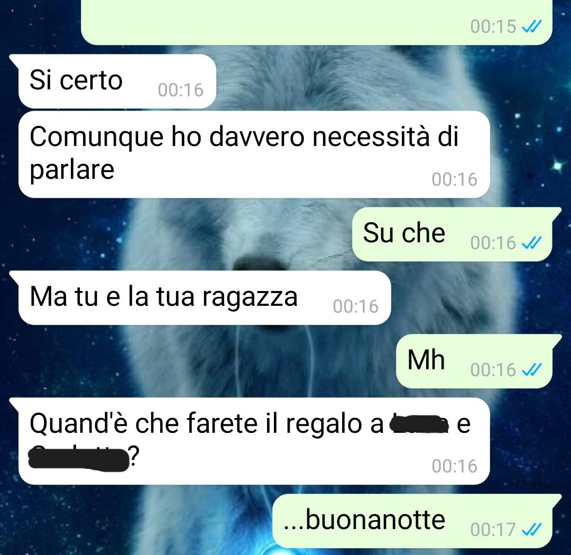Click the read-receipt checkmarks next to 'Mh'

point(532,369)
